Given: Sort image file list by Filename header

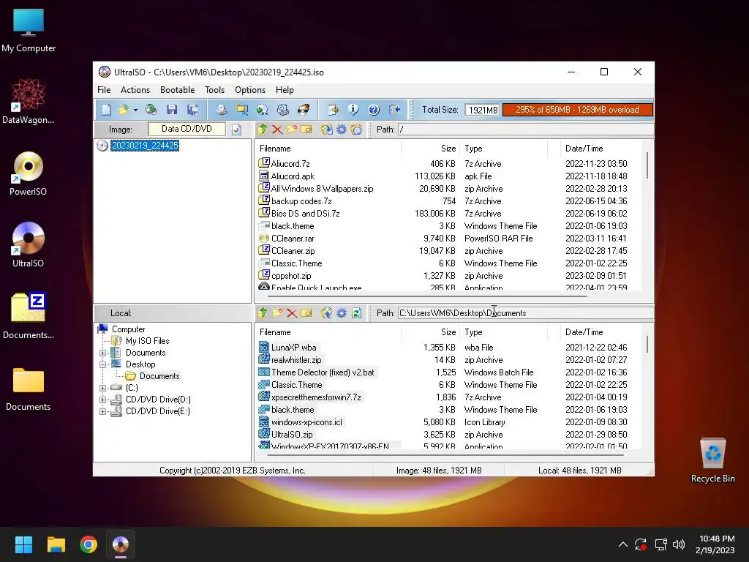Looking at the screenshot, I should 328,149.
